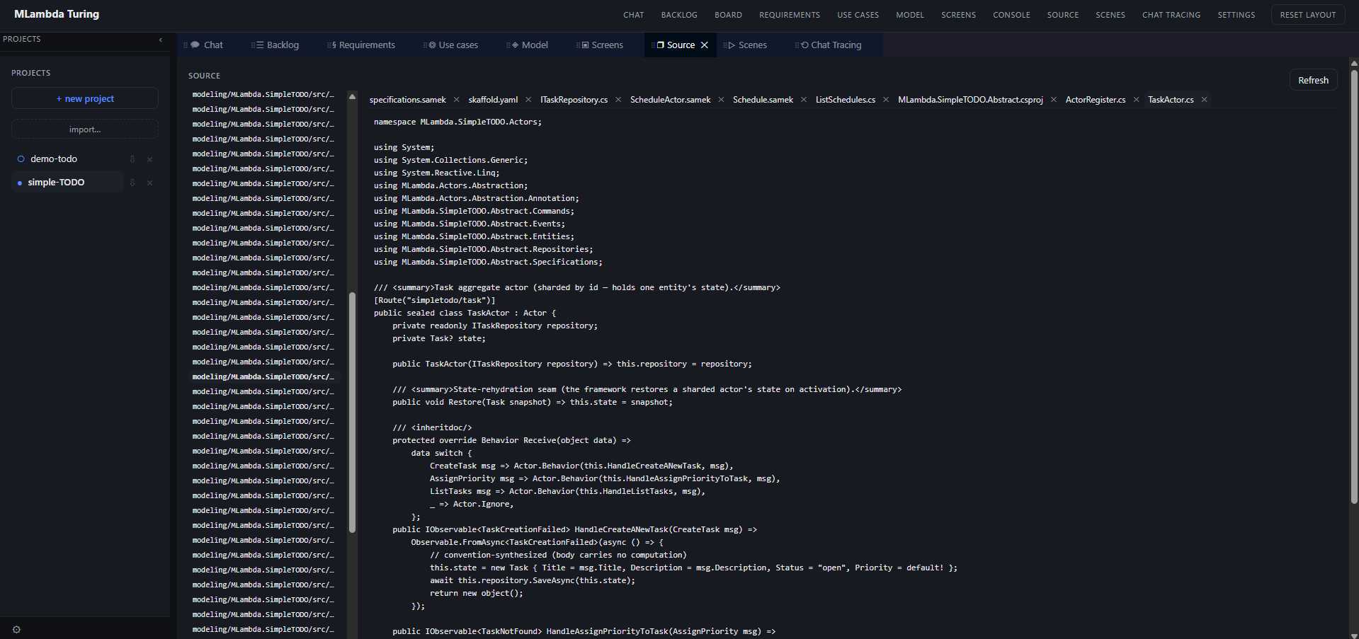Select MODEL in the top navigation
Screen dimensions: 1359x639
[x=910, y=15]
